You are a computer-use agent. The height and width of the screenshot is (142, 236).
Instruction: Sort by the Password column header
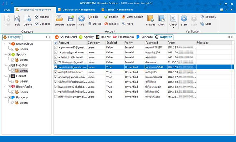156,43
